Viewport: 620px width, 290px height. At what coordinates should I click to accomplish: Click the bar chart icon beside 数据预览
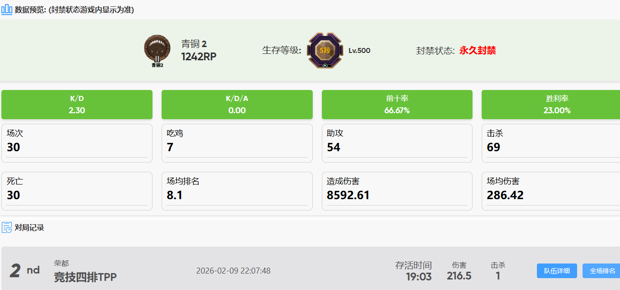coord(7,10)
